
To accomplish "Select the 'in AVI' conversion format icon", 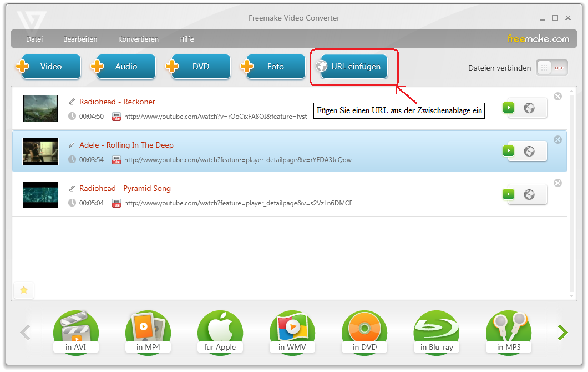I will tap(75, 331).
